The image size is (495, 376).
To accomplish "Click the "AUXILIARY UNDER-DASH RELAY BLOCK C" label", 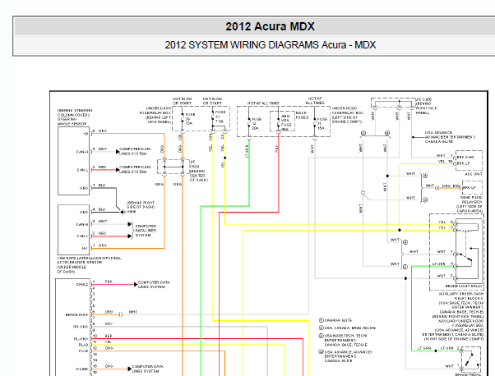I will (461, 296).
